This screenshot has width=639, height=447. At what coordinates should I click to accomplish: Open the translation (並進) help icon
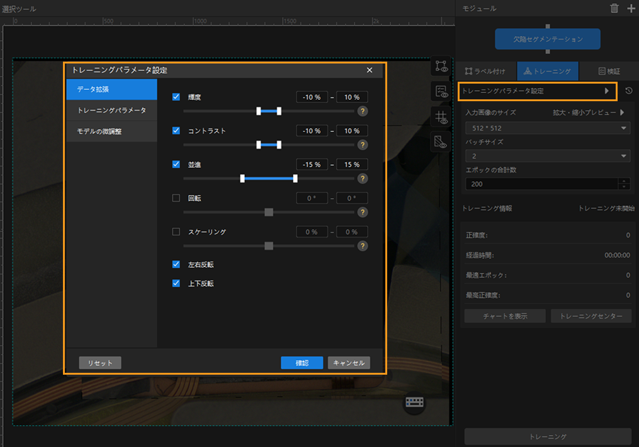(362, 179)
